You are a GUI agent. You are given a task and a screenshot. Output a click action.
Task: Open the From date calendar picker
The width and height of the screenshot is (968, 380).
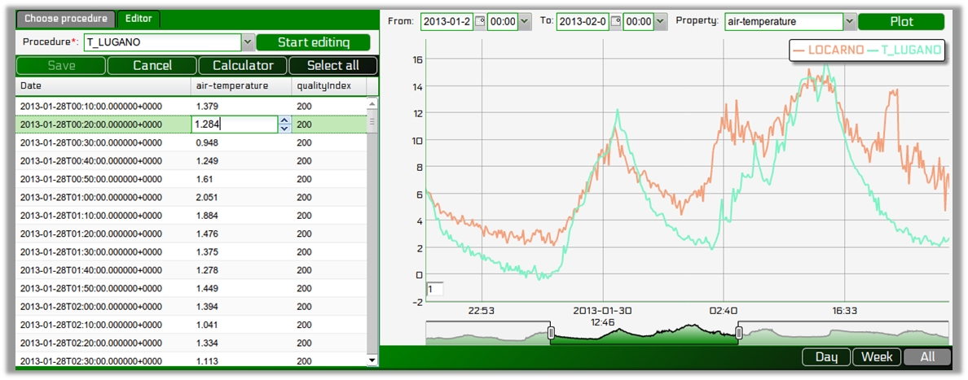[x=479, y=22]
